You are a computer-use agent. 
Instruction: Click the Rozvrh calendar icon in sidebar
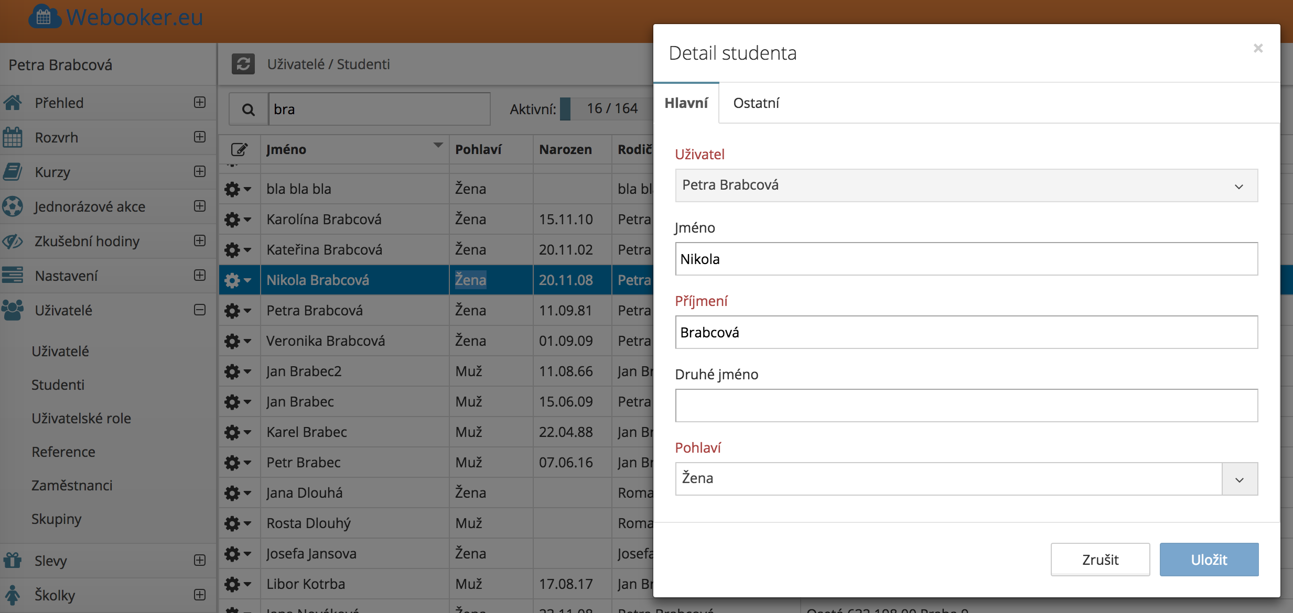(x=13, y=138)
